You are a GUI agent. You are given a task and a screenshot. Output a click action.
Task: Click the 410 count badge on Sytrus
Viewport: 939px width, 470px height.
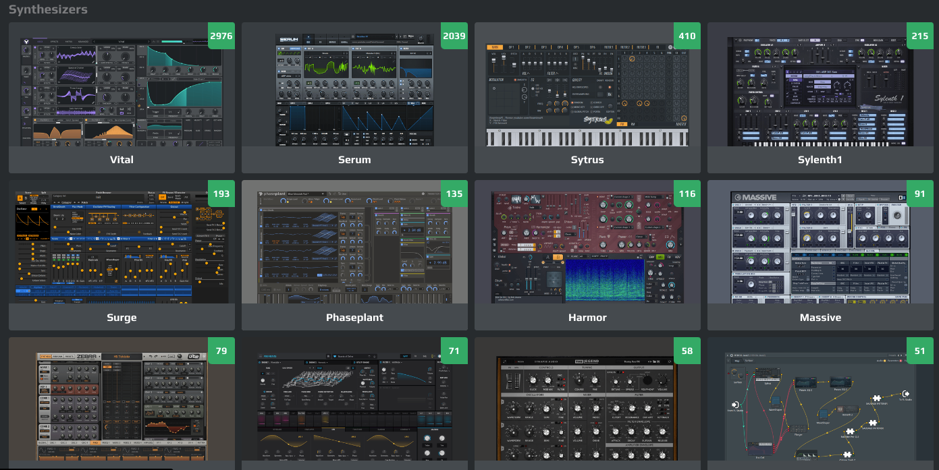coord(687,36)
